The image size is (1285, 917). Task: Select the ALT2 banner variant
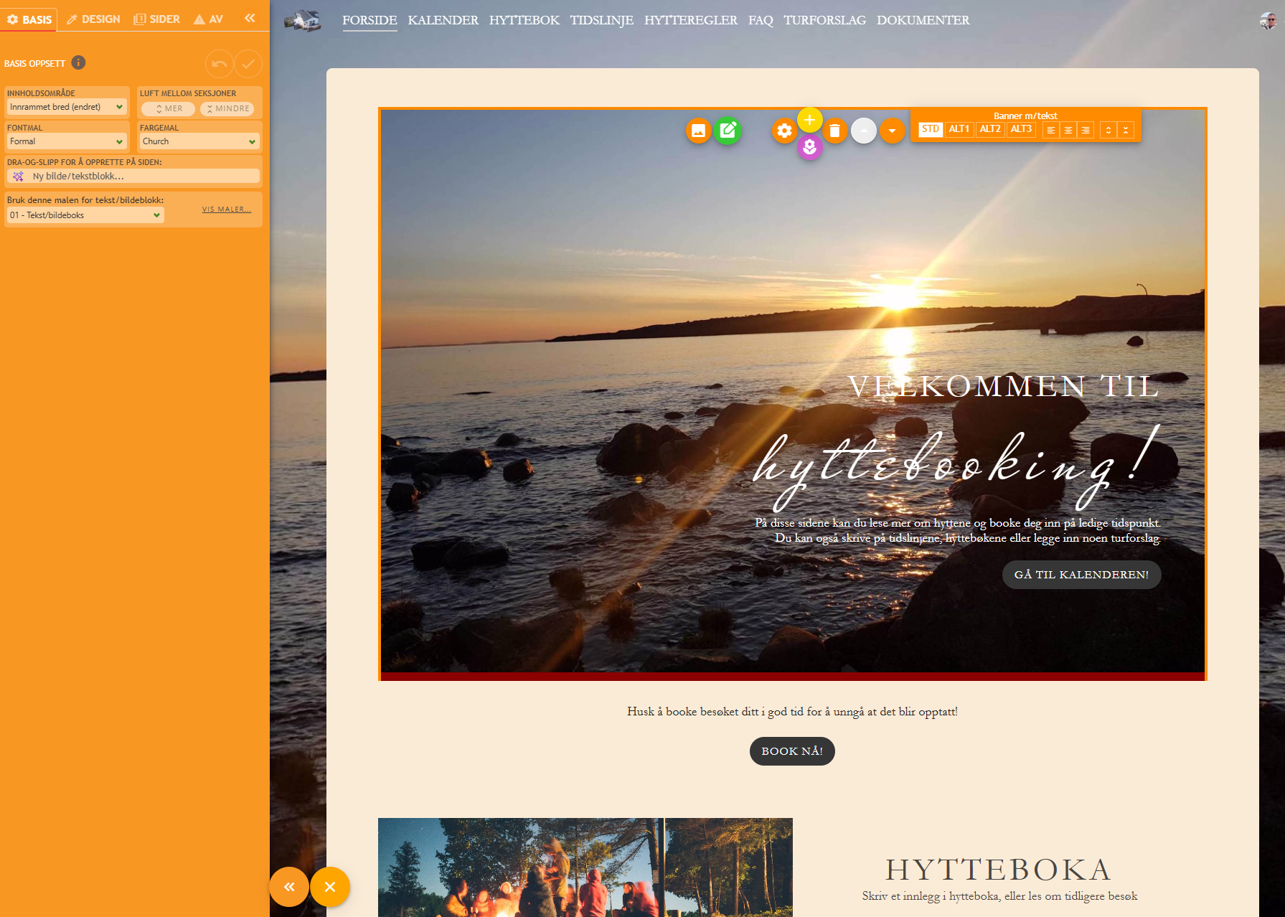click(x=989, y=129)
